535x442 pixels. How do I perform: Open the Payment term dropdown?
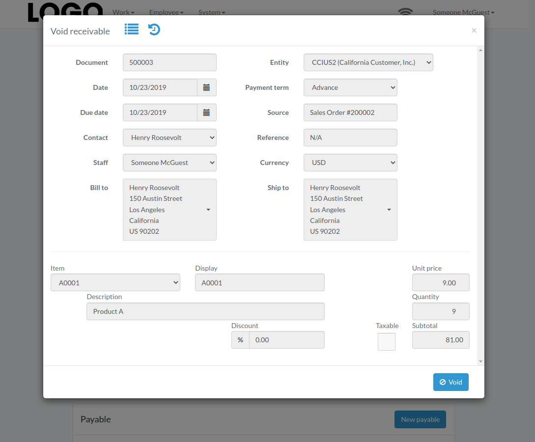pos(350,87)
